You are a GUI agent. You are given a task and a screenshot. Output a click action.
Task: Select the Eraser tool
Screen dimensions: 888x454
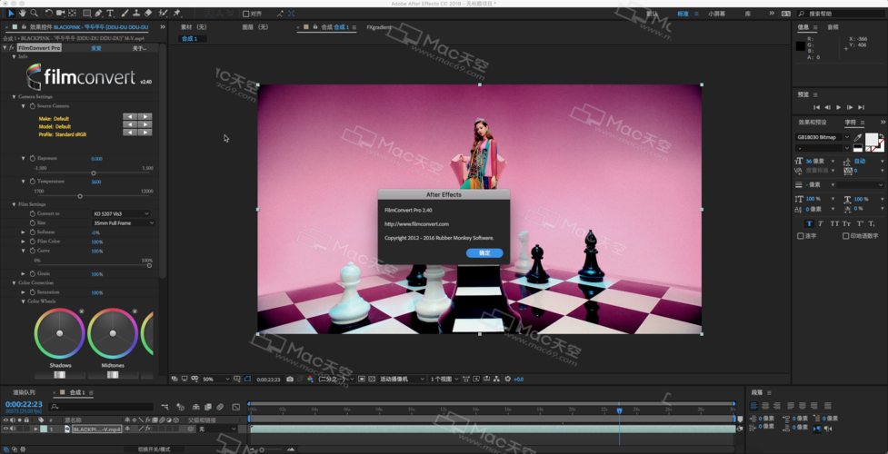pyautogui.click(x=148, y=13)
